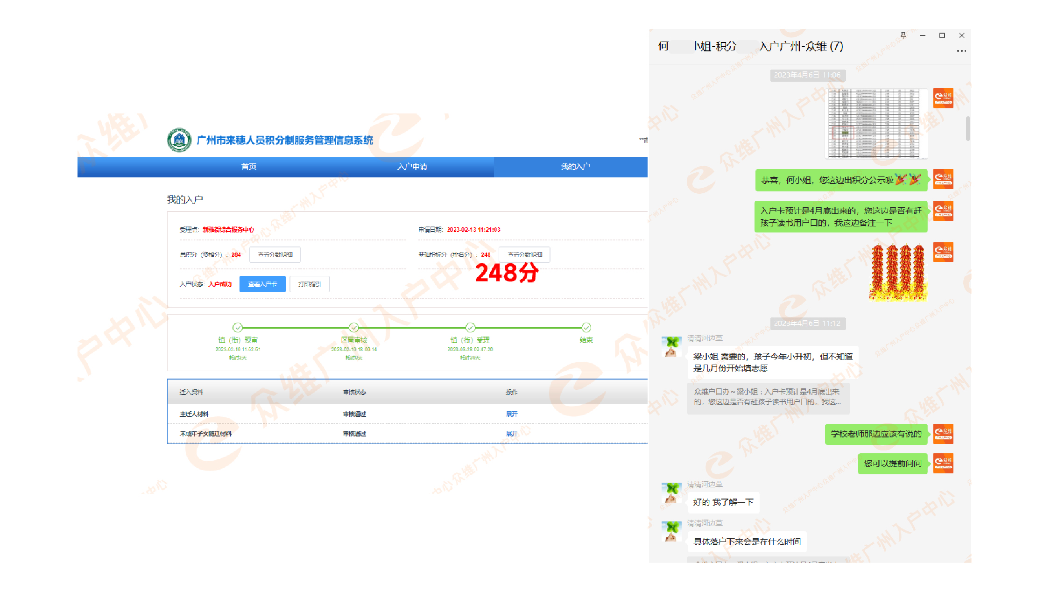This screenshot has width=1051, height=591.
Task: Click the 众维 avatar beside 您可以提前问问
Action: tap(943, 464)
